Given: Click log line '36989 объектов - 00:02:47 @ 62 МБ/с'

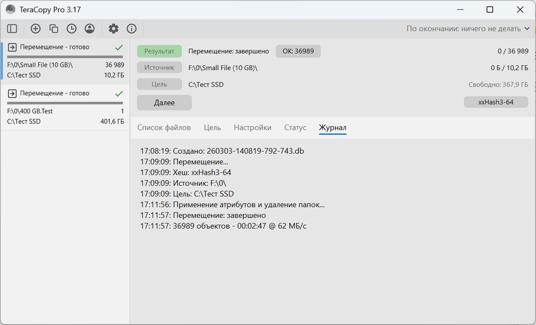Looking at the screenshot, I should [223, 226].
